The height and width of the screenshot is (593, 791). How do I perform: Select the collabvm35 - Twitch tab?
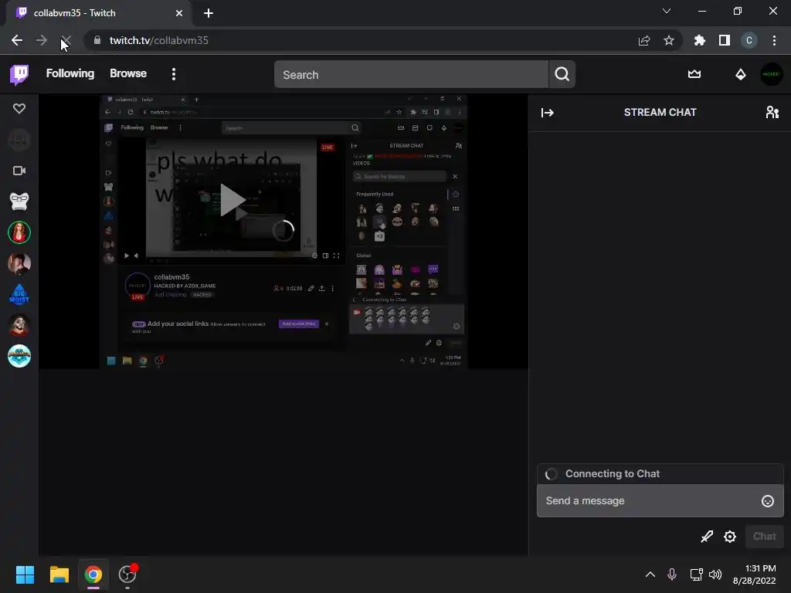(x=98, y=13)
